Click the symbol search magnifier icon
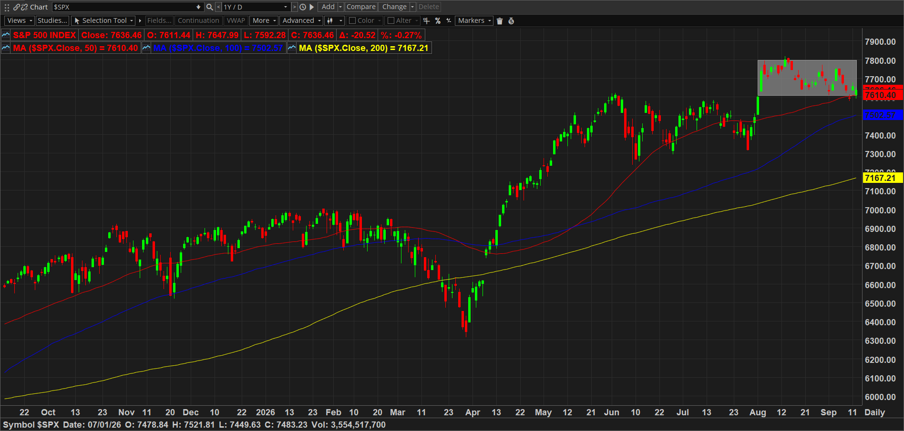This screenshot has height=431, width=904. 209,7
